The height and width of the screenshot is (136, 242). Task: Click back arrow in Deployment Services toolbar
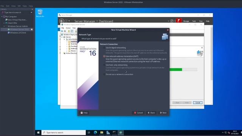tap(62, 31)
